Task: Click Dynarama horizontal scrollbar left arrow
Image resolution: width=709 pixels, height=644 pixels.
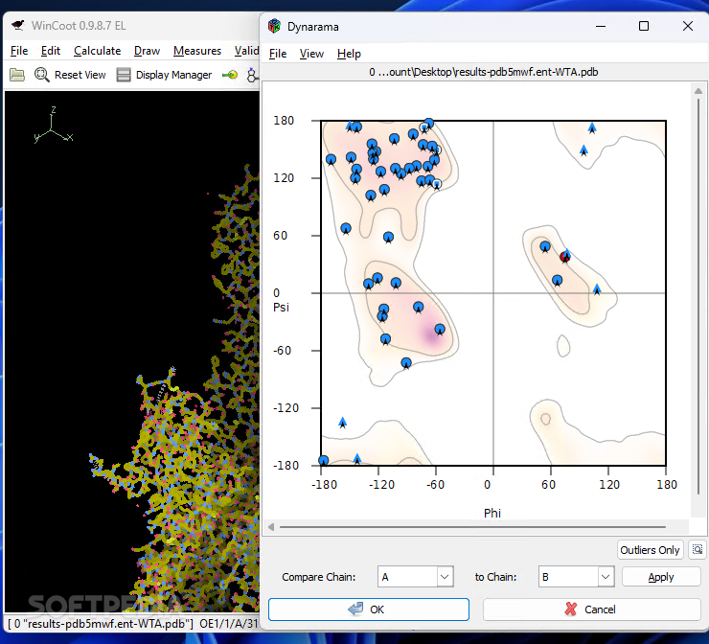Action: click(x=271, y=527)
